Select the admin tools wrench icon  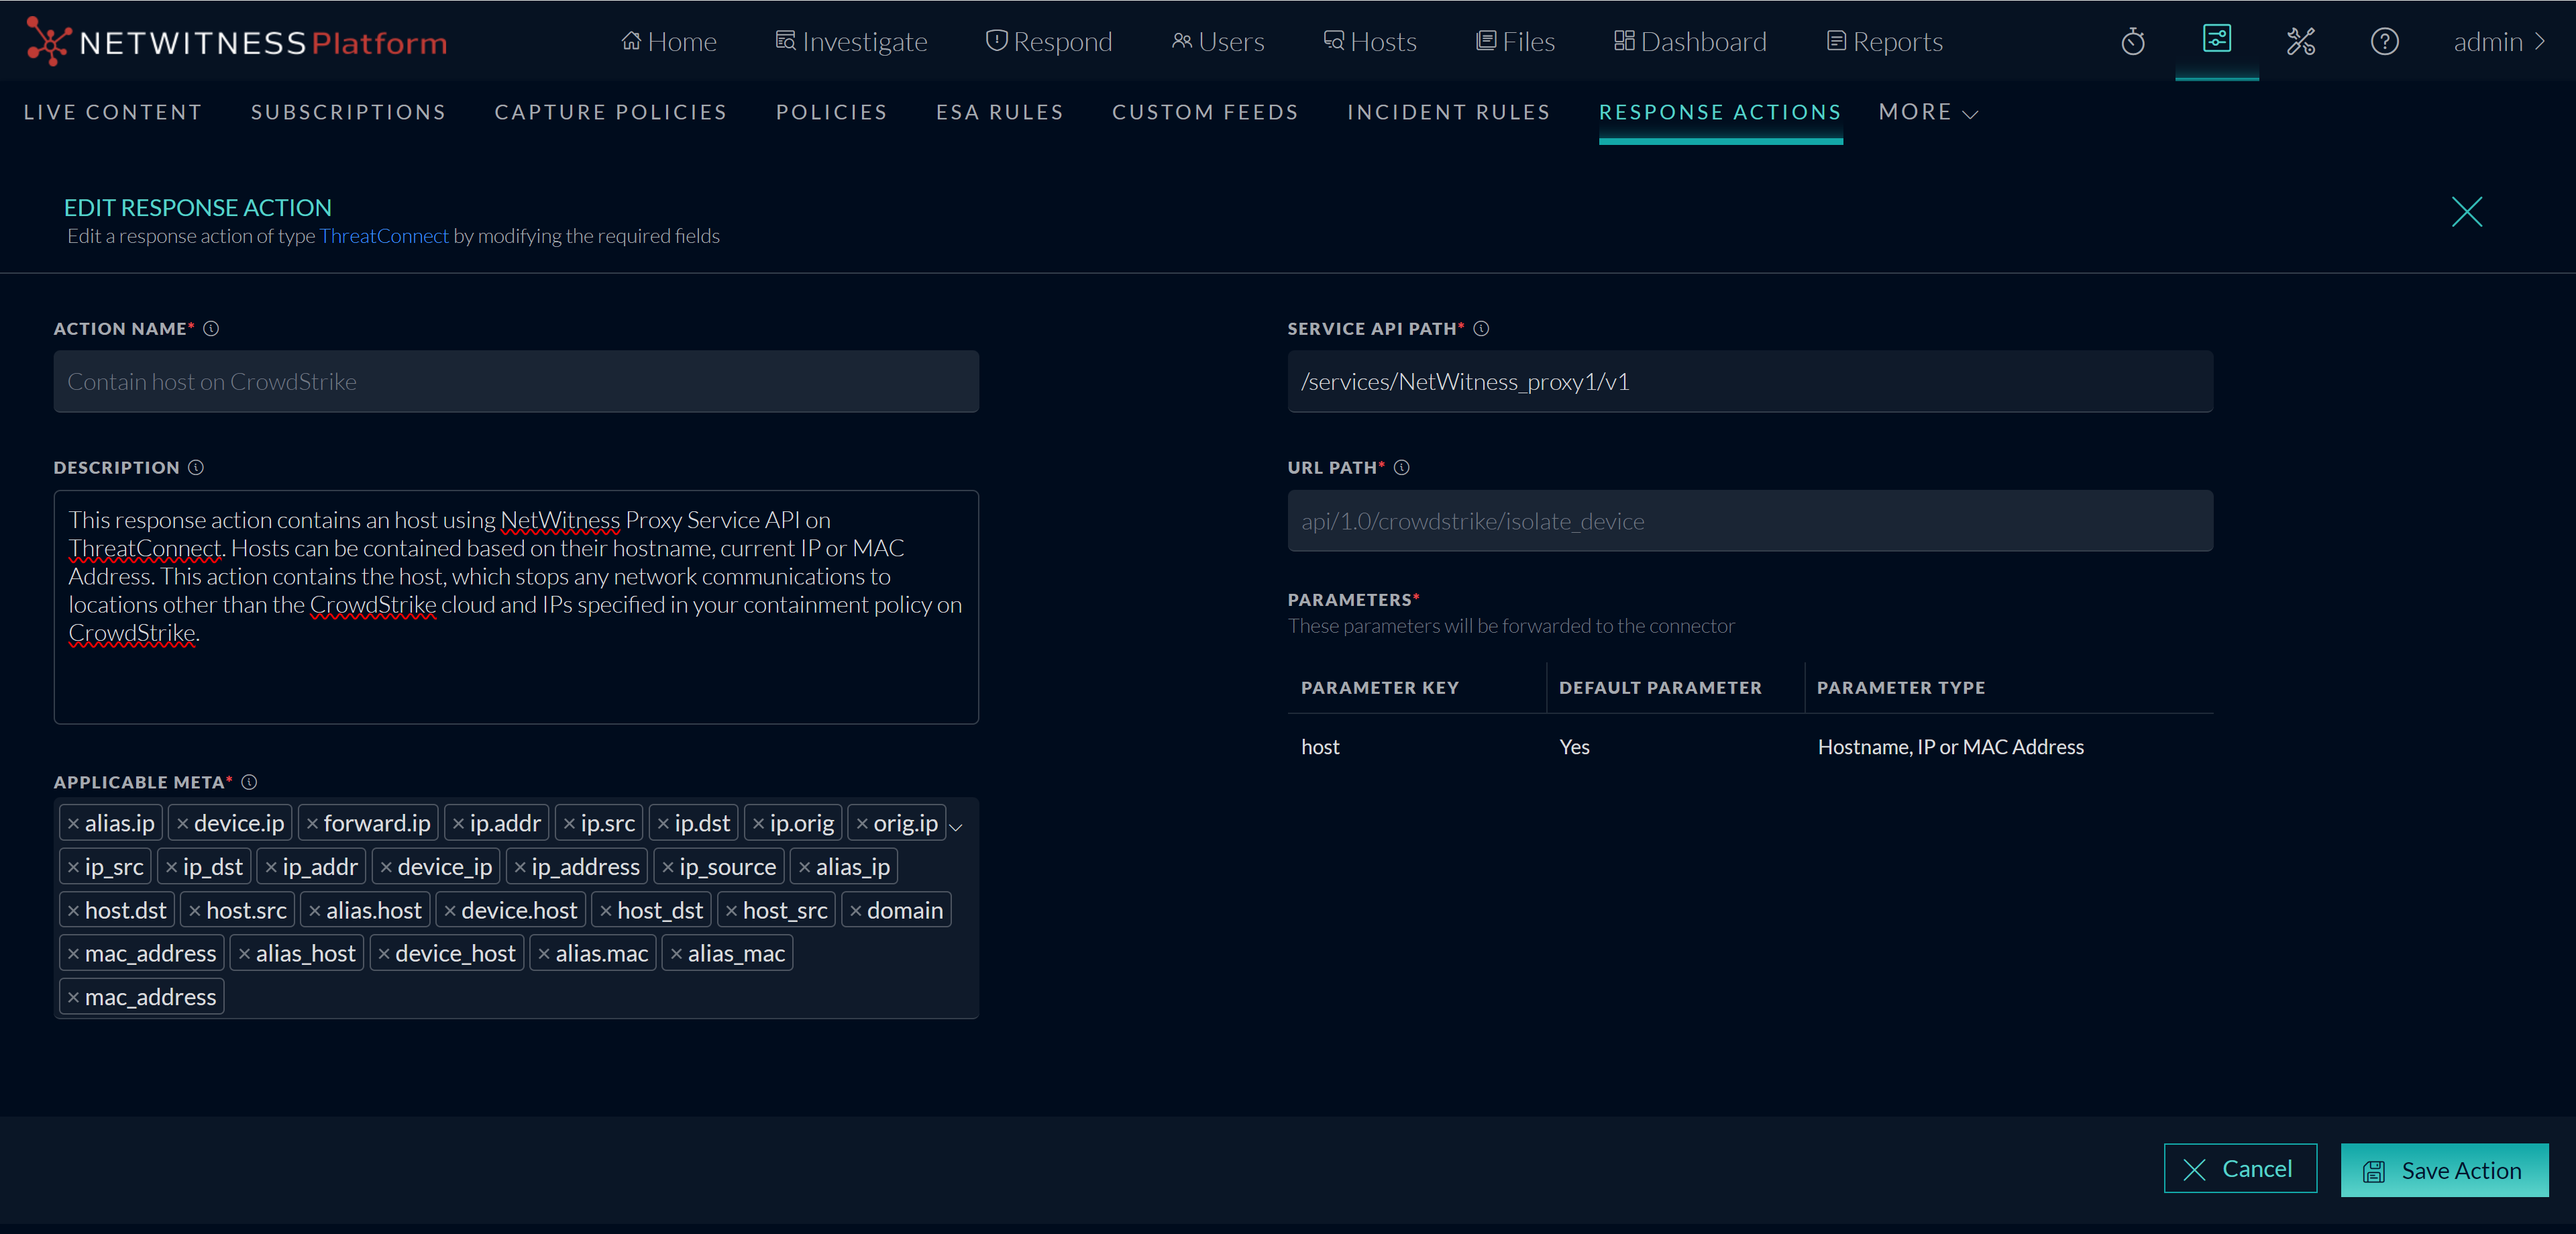pyautogui.click(x=2301, y=41)
